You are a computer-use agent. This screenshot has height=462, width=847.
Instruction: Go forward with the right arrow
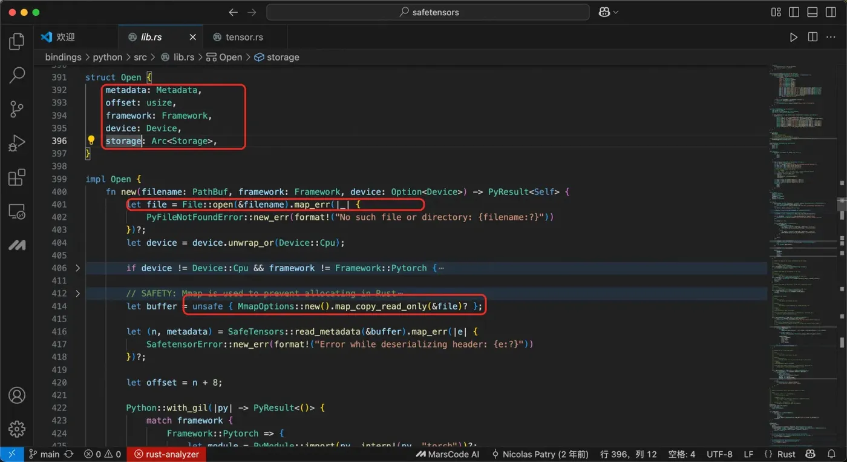(x=252, y=12)
